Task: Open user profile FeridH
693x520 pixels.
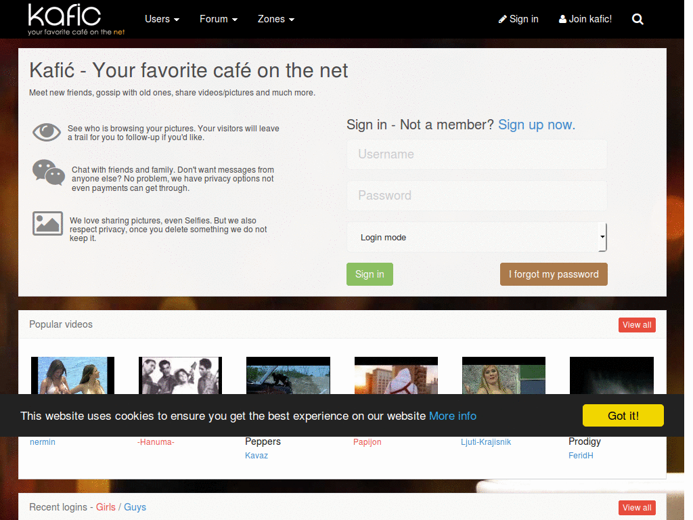Action: point(581,456)
